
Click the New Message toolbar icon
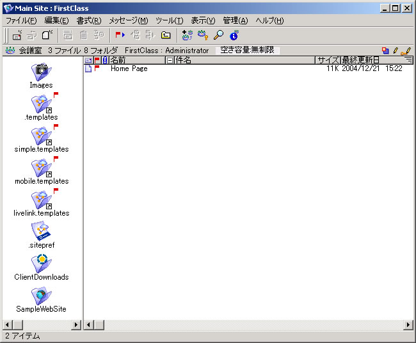(17, 35)
